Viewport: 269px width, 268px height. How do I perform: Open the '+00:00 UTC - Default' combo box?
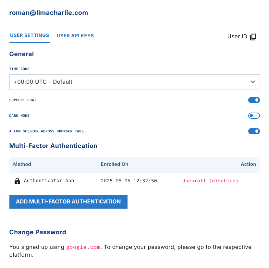tap(130, 82)
